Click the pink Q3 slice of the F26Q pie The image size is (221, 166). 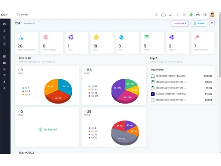127,96
